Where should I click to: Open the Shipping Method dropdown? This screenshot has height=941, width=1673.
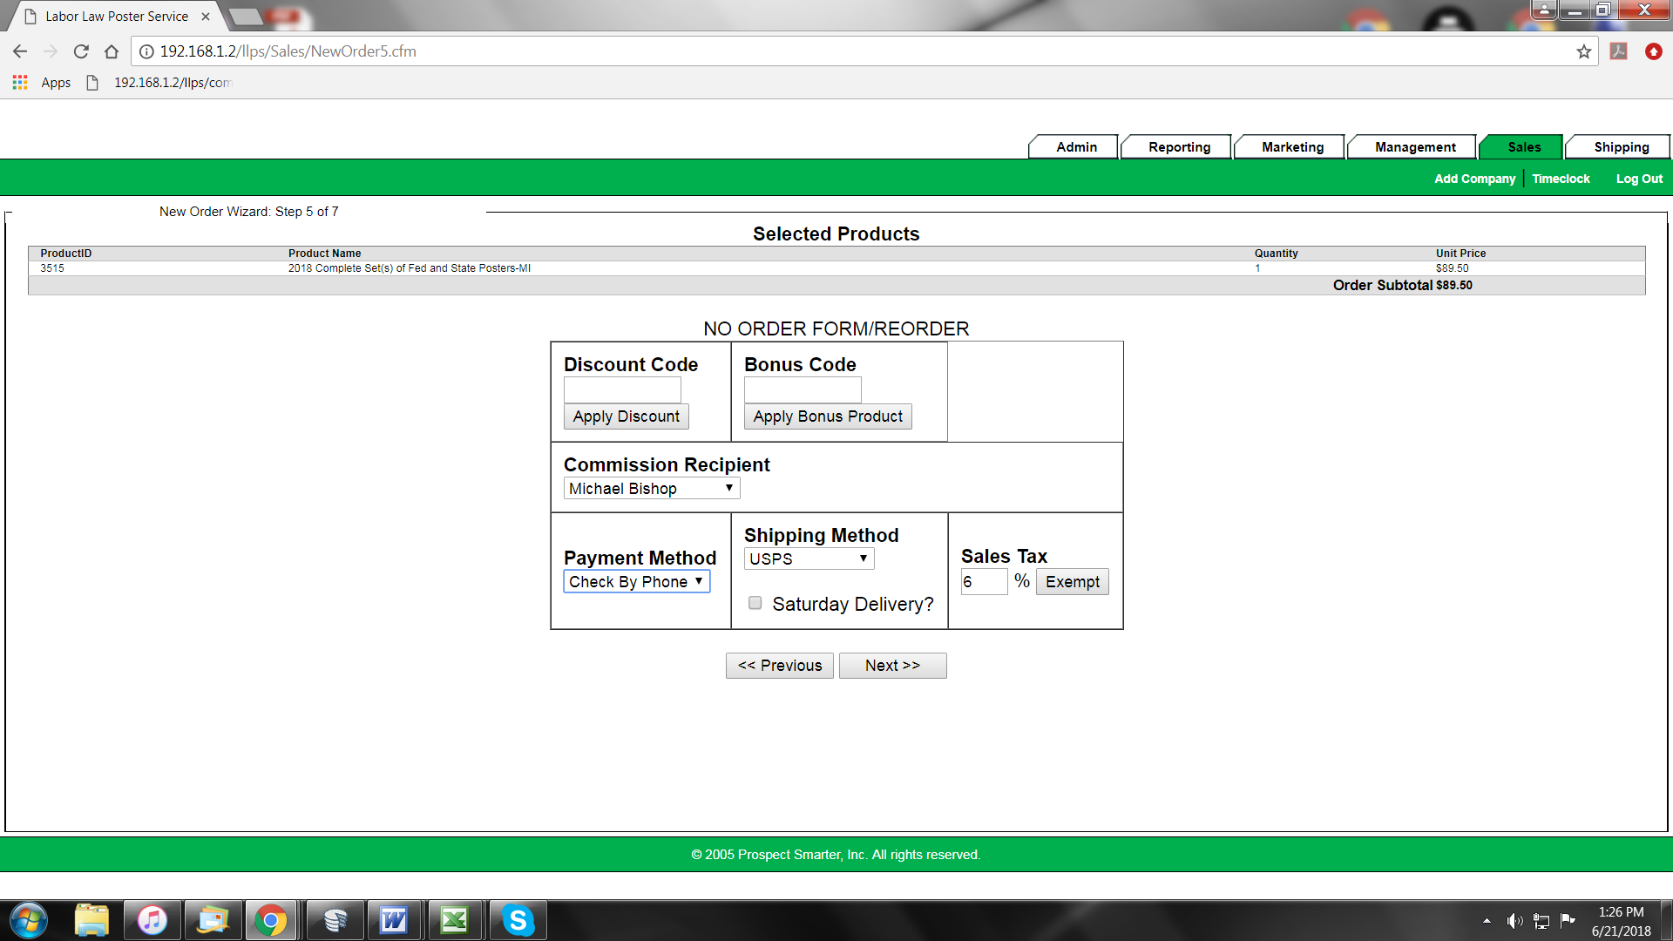click(808, 559)
